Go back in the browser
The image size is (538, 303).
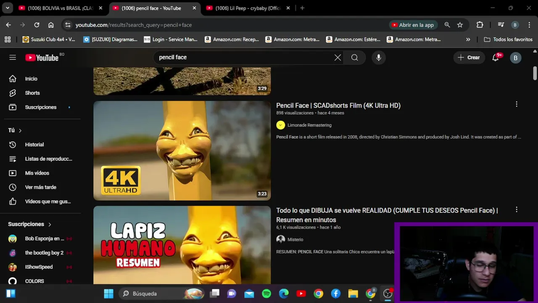tap(8, 25)
